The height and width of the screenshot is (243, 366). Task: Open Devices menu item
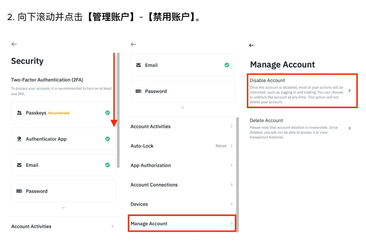[x=182, y=204]
